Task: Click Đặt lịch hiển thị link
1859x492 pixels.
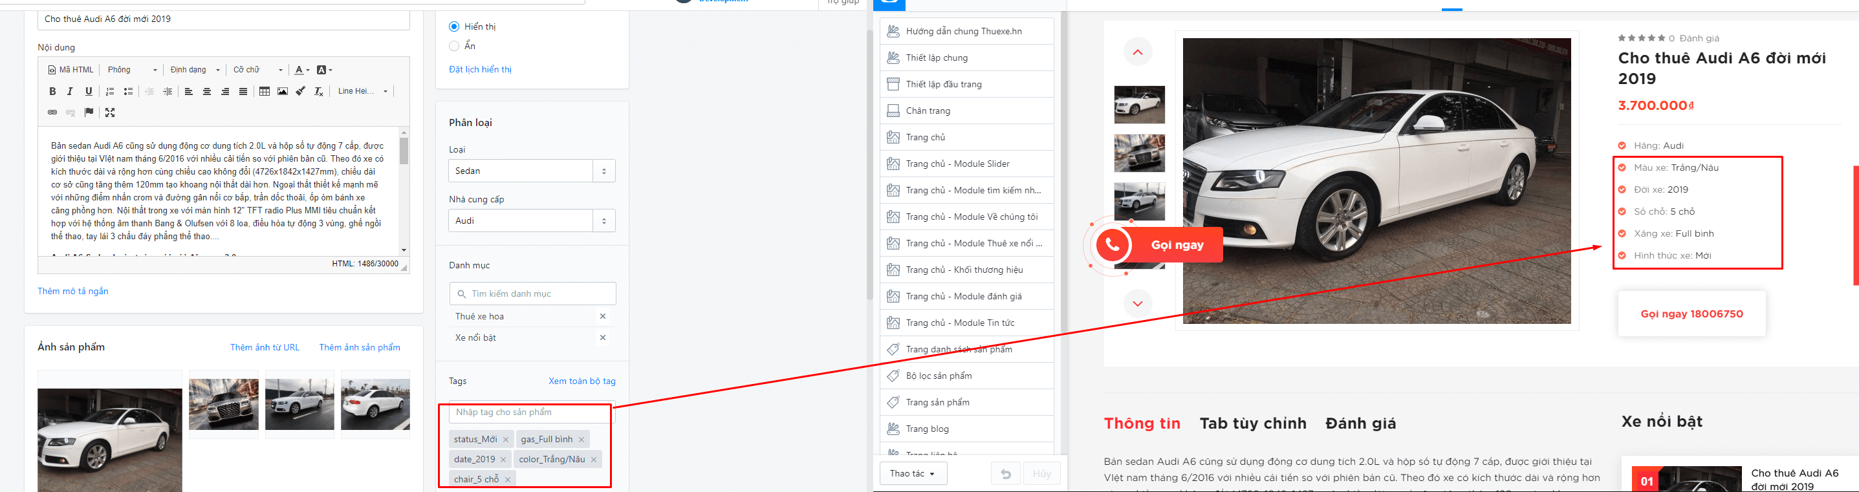Action: (x=480, y=69)
